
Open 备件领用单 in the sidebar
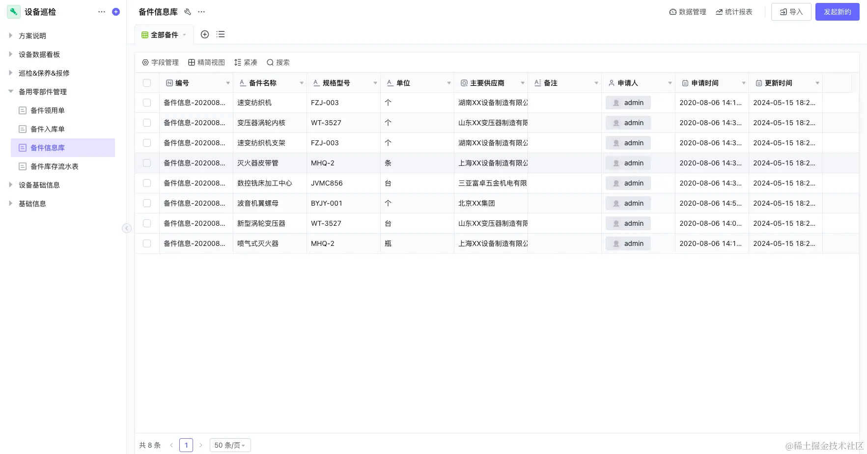pyautogui.click(x=63, y=110)
